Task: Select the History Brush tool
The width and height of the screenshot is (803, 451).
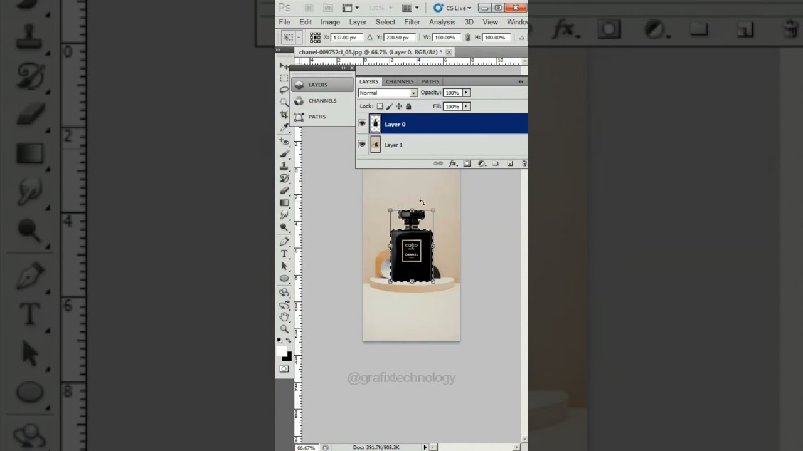Action: coord(284,179)
